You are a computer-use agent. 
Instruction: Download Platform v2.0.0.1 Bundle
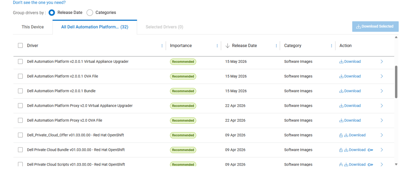pos(350,91)
